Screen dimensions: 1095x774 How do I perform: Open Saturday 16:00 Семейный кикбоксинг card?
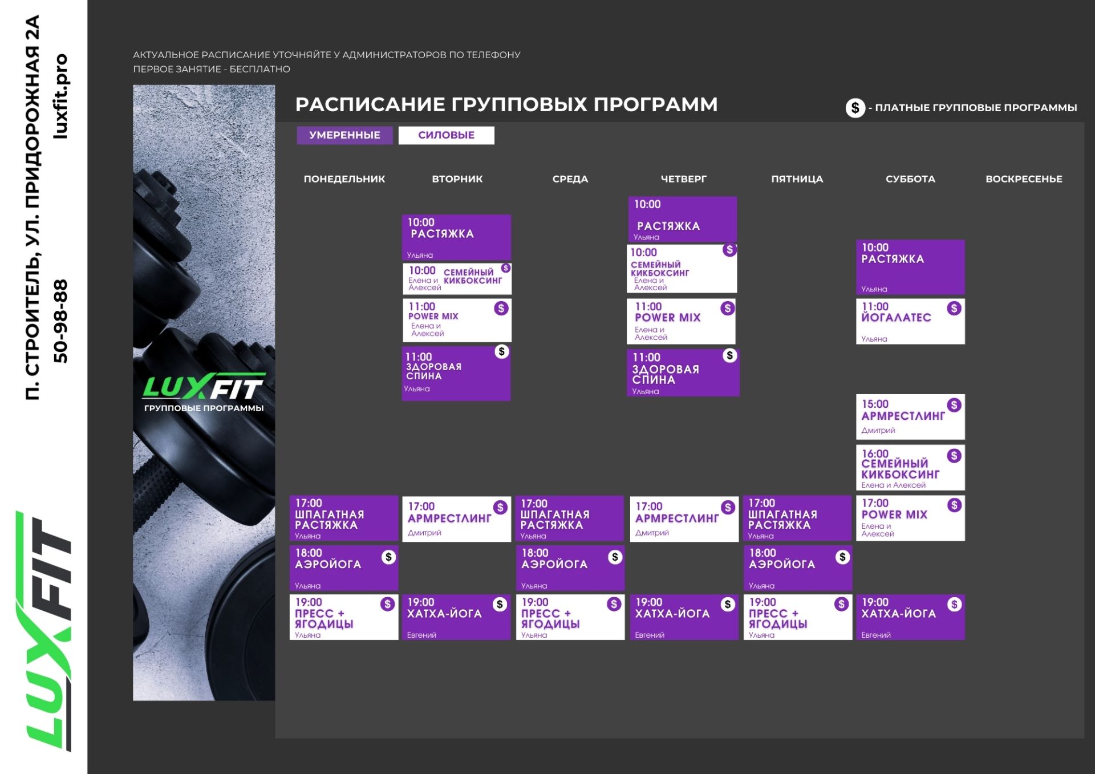coord(910,468)
